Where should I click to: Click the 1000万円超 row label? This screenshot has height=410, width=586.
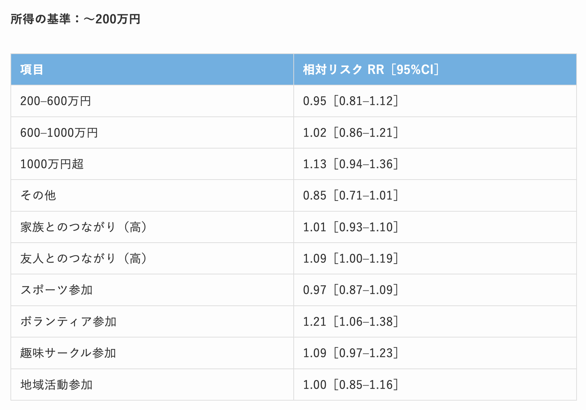point(52,164)
